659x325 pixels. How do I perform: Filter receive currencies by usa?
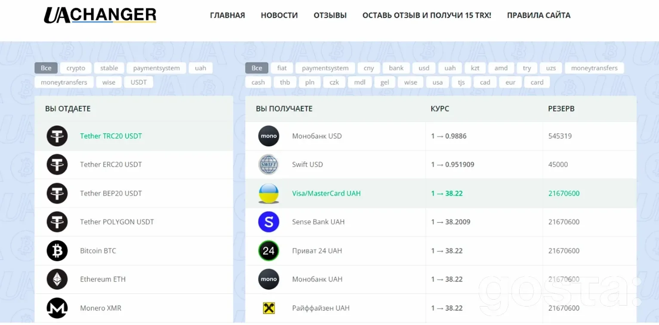click(x=437, y=82)
